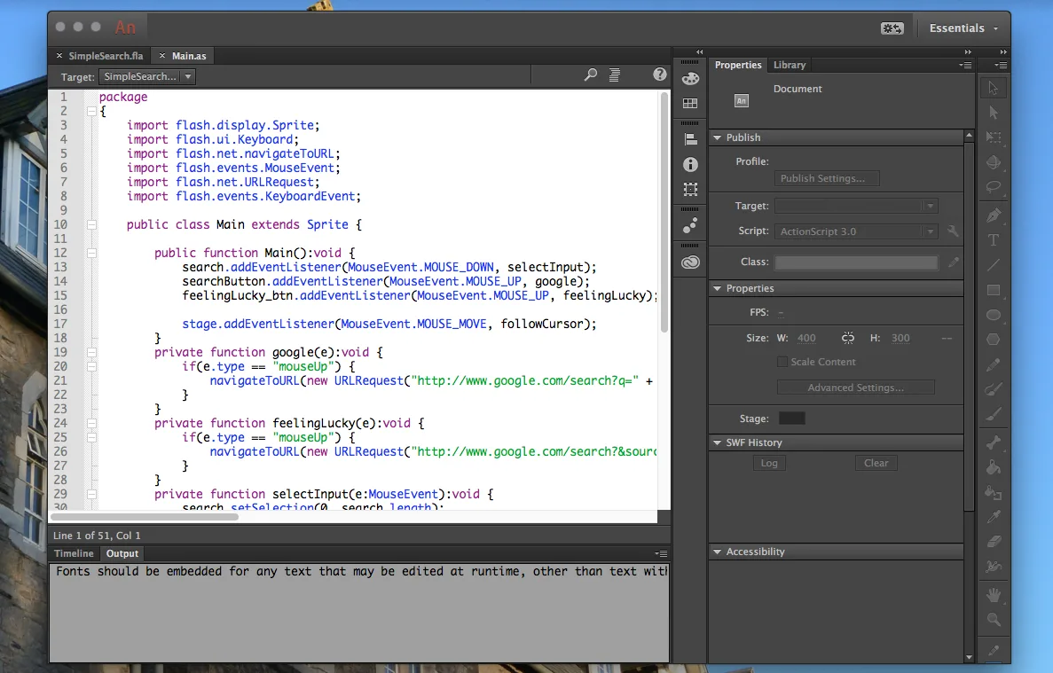Open the Essentials workspace dropdown
The width and height of the screenshot is (1053, 673).
pos(963,28)
